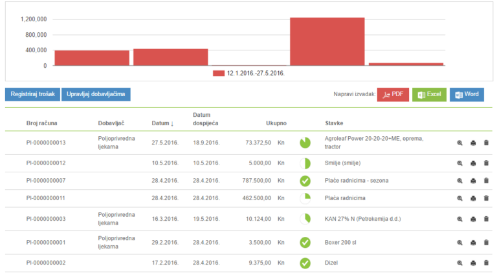Trash invoice PI-0000000007
Screen dimensions: 497x273
(486, 181)
